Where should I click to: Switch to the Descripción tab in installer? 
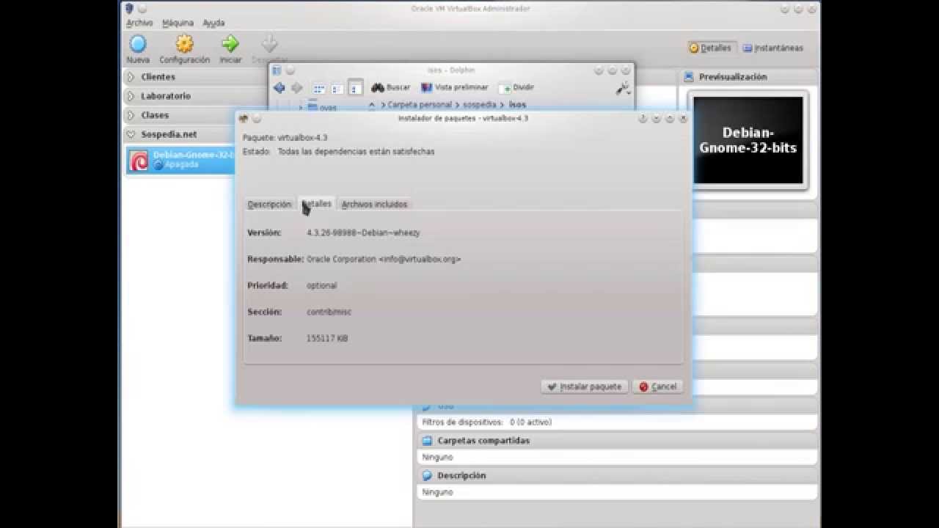tap(269, 205)
